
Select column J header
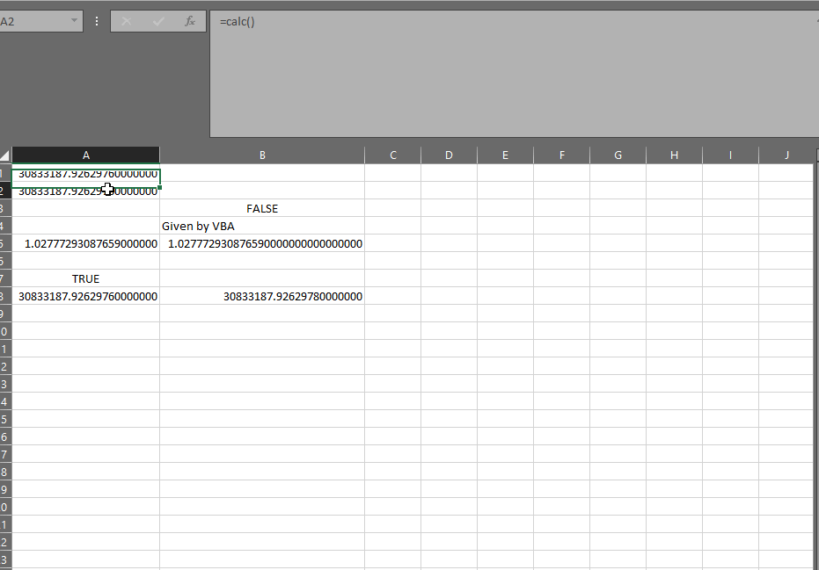786,155
